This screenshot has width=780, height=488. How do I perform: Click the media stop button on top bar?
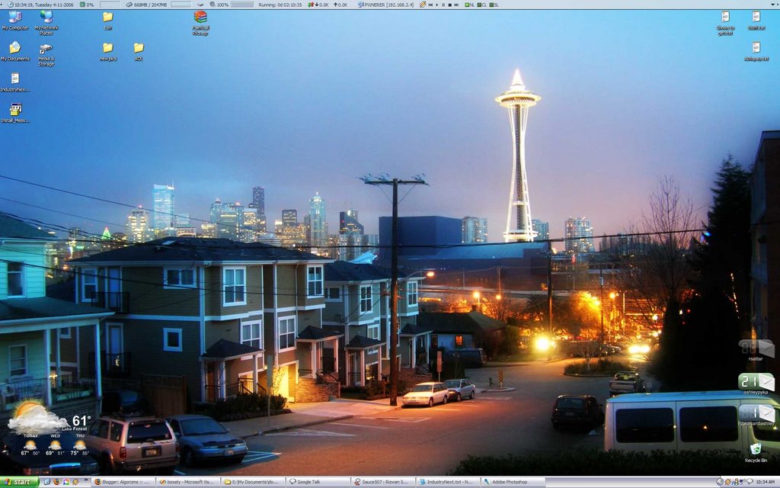coord(449,5)
